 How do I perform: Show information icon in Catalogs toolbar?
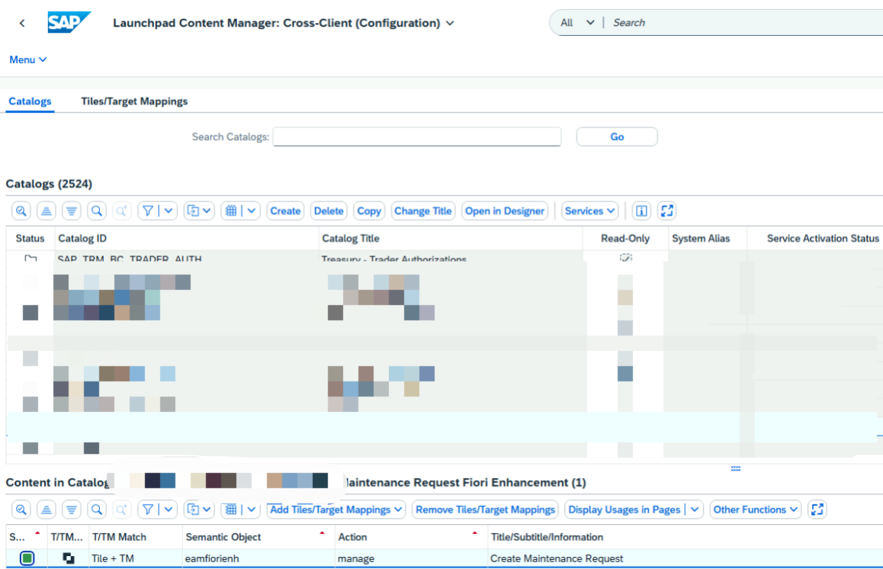point(641,211)
